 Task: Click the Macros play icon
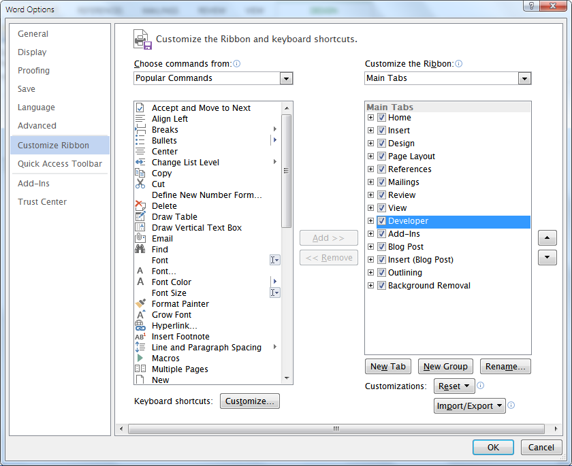tap(140, 358)
